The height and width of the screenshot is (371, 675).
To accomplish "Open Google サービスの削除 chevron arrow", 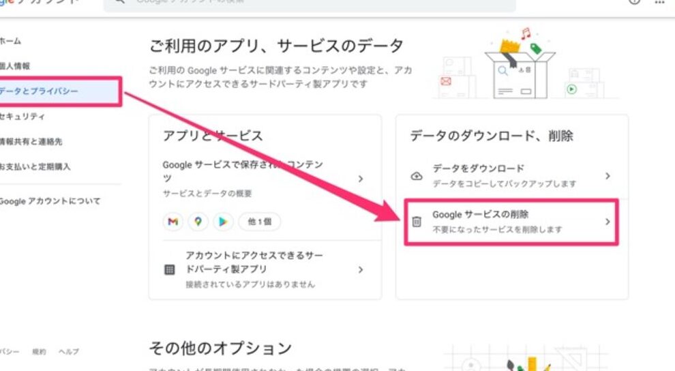I will point(607,222).
